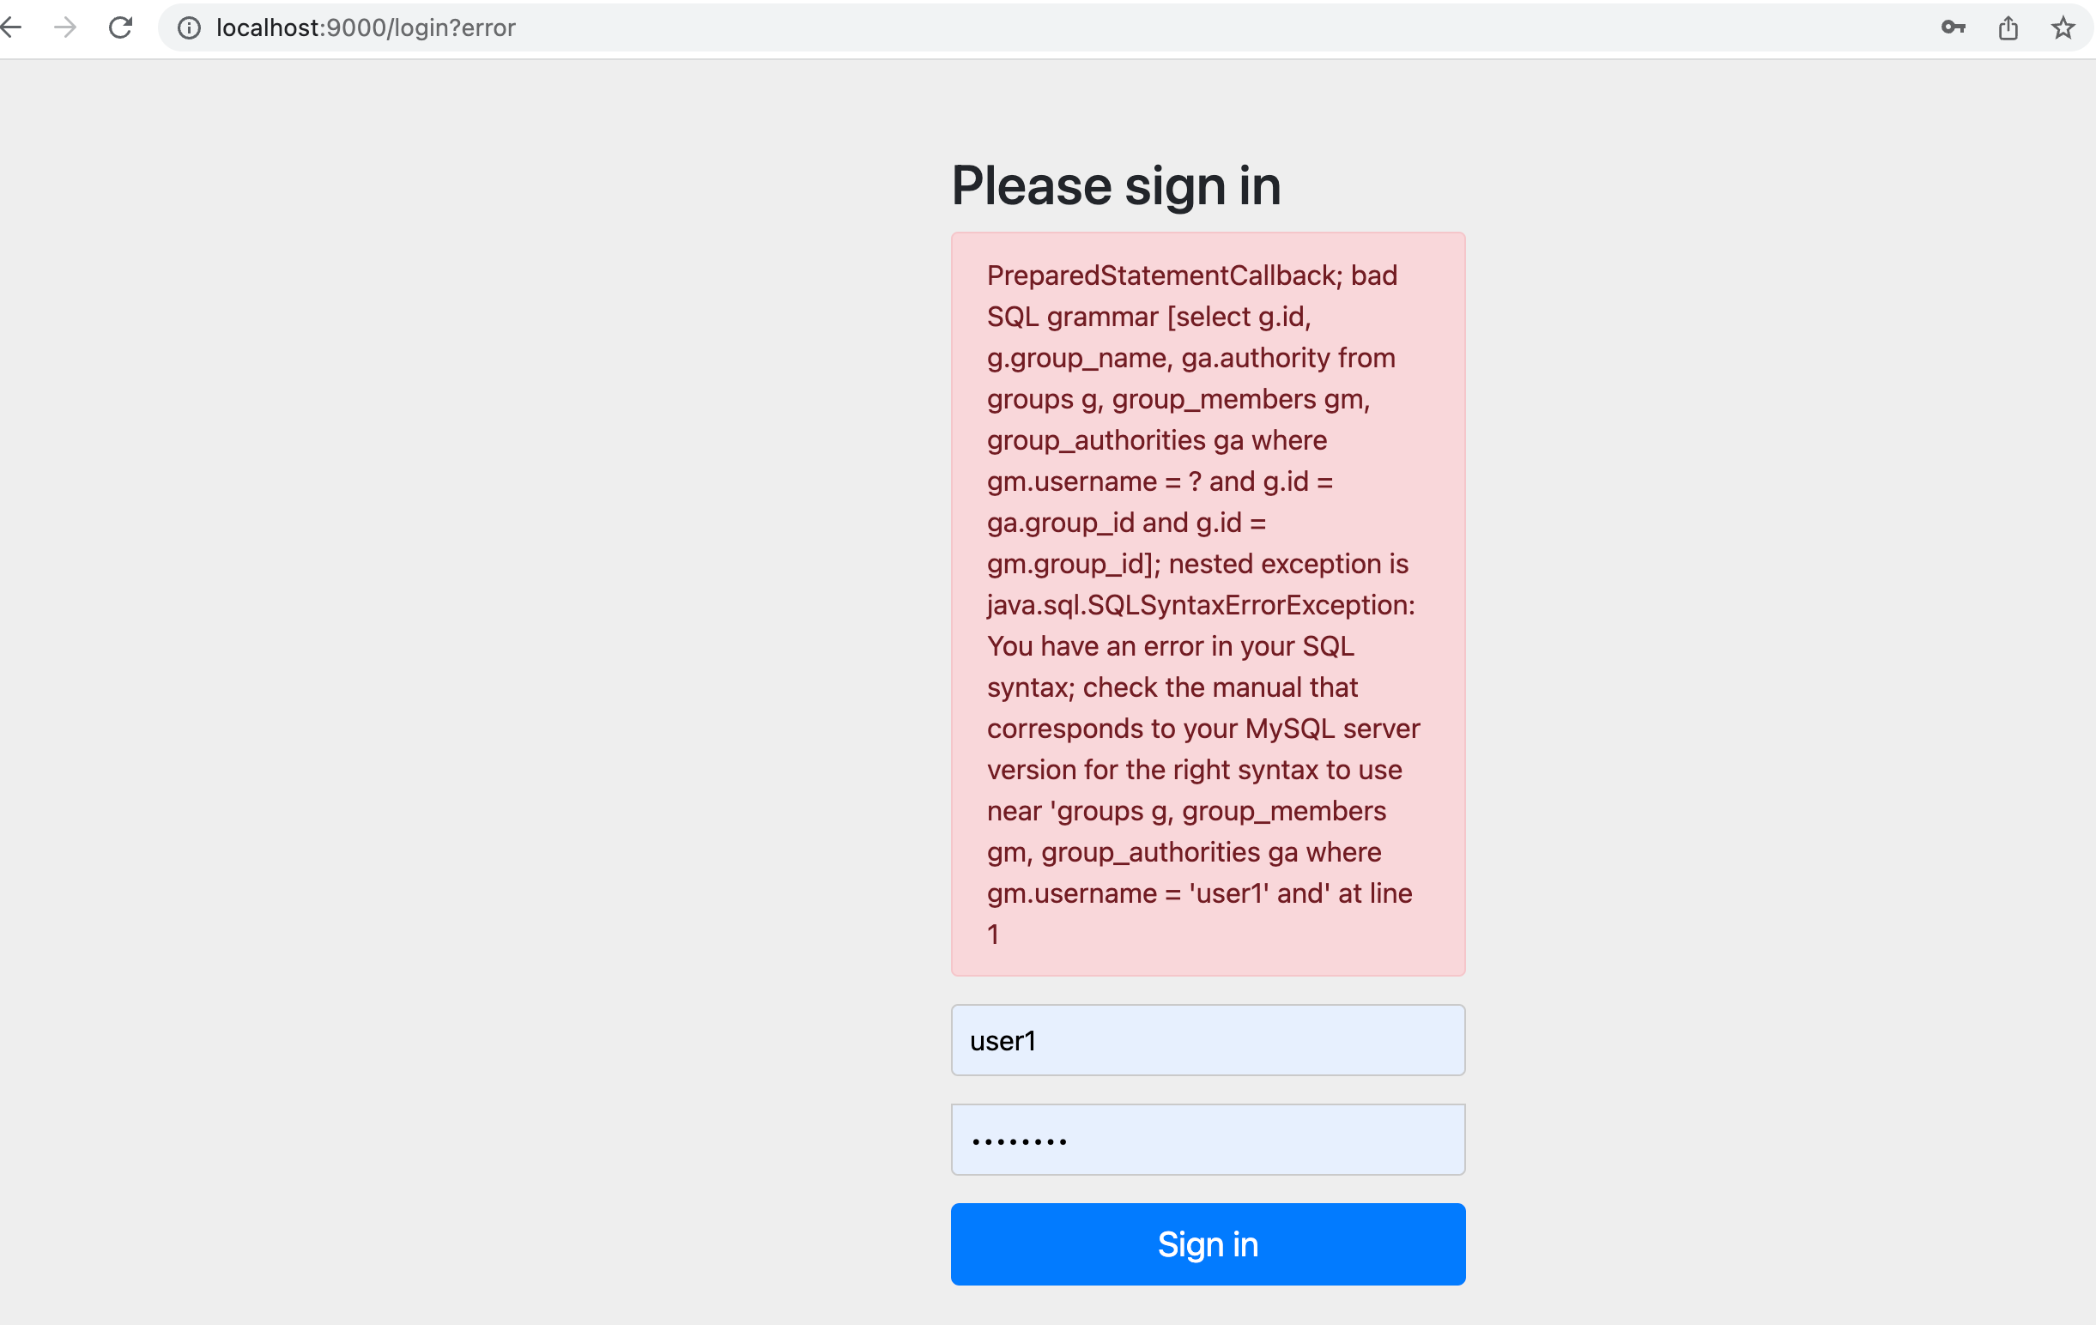Click the Sign in button
This screenshot has width=2096, height=1325.
coord(1208,1244)
